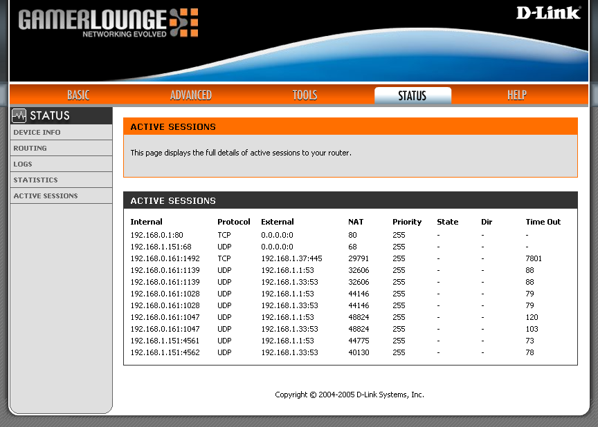Click the orange Active Sessions heading
The image size is (598, 427).
[173, 126]
